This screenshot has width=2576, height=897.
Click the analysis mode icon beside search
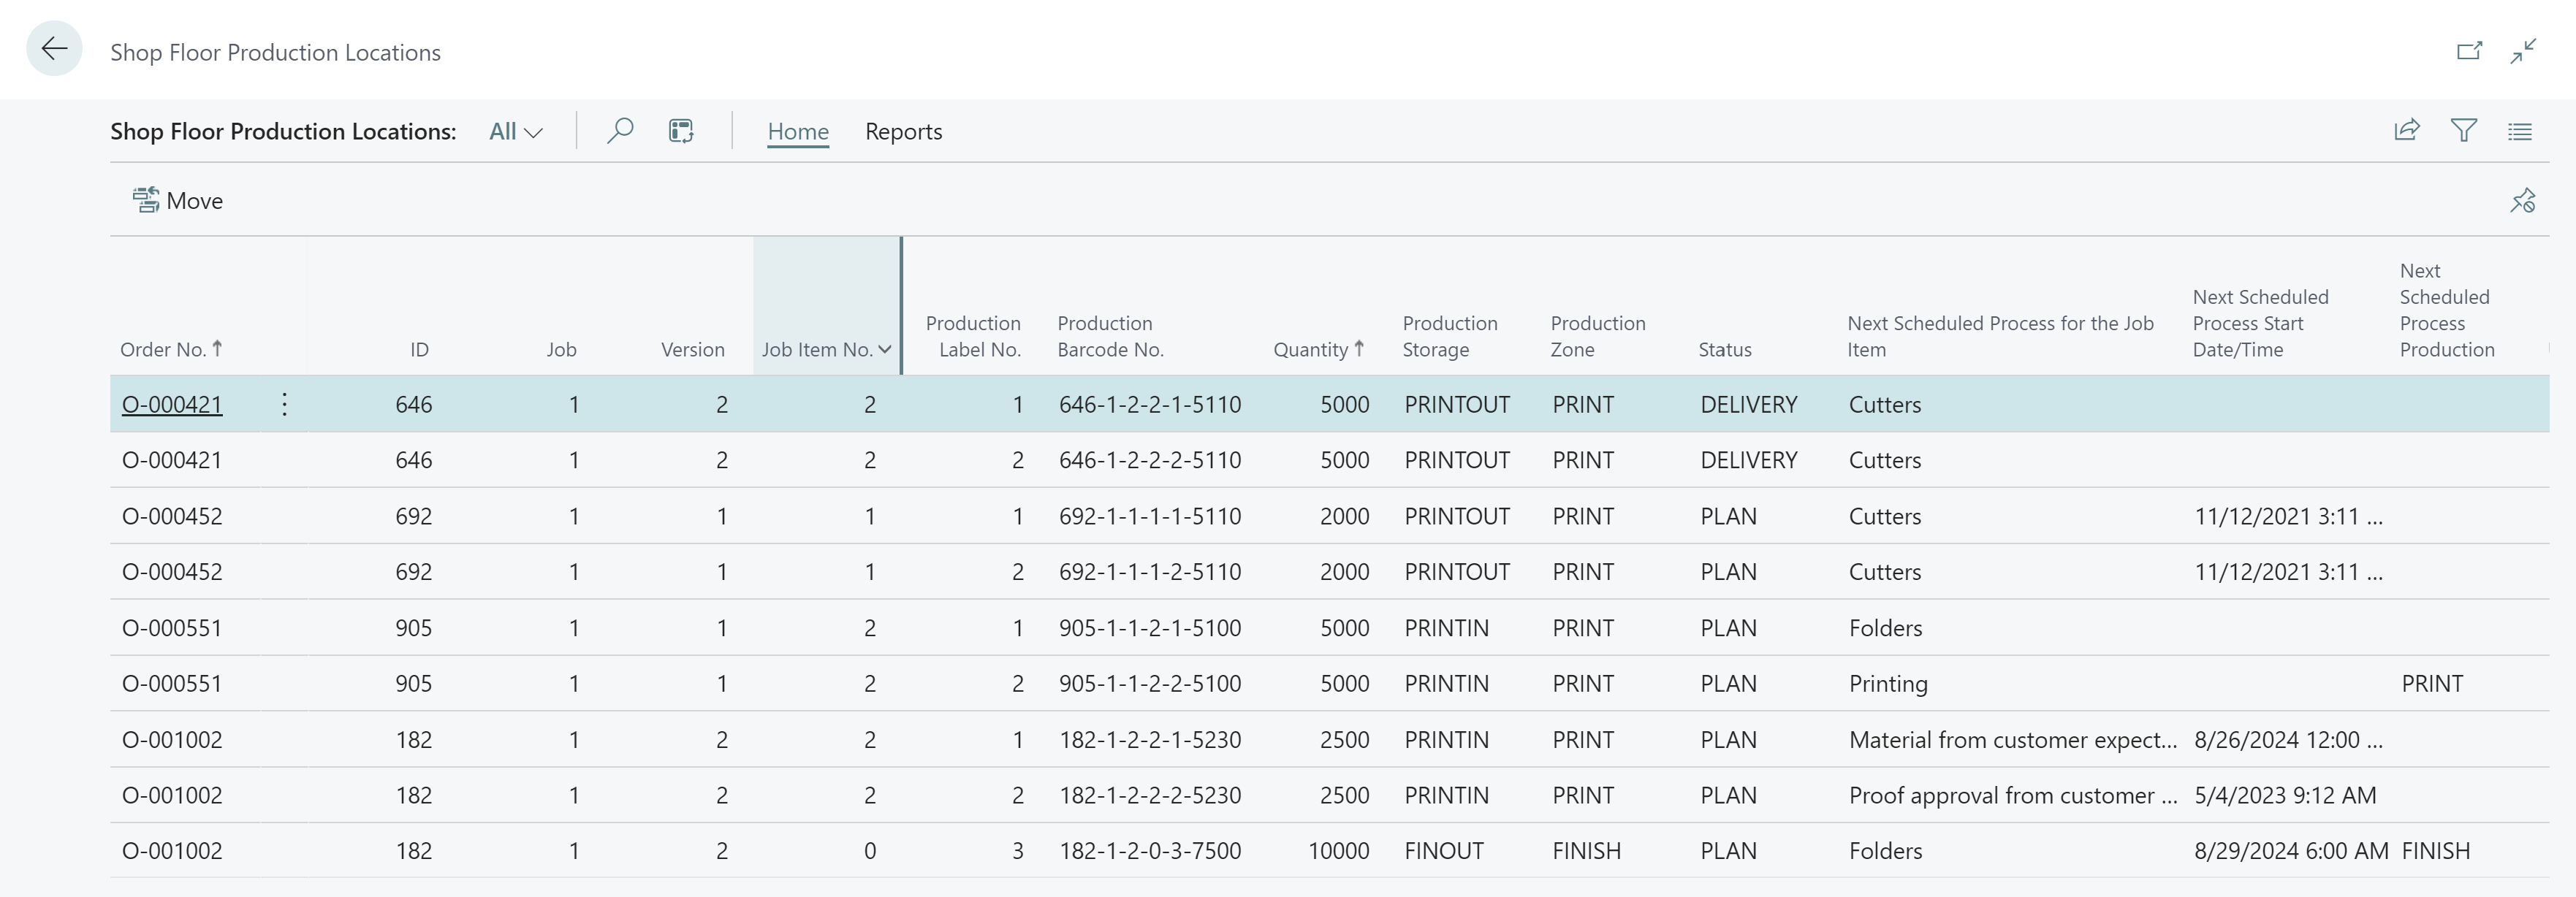[681, 131]
